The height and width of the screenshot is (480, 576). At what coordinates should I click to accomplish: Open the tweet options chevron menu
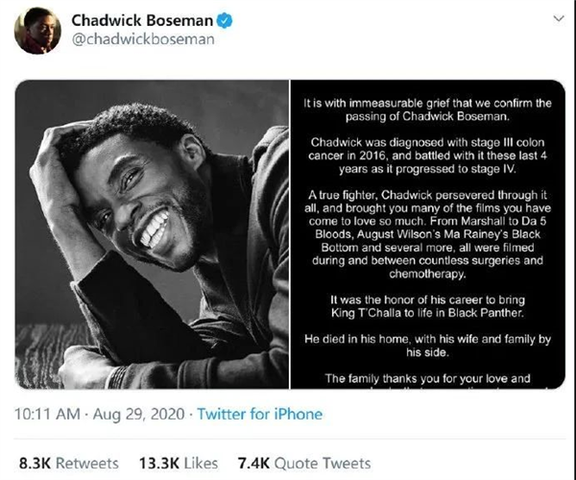point(559,18)
